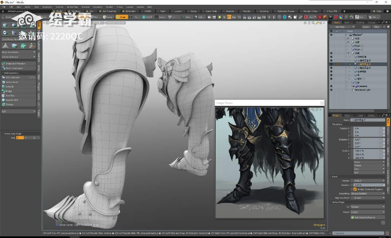Expand the More Transforms dropdown

coord(19,52)
